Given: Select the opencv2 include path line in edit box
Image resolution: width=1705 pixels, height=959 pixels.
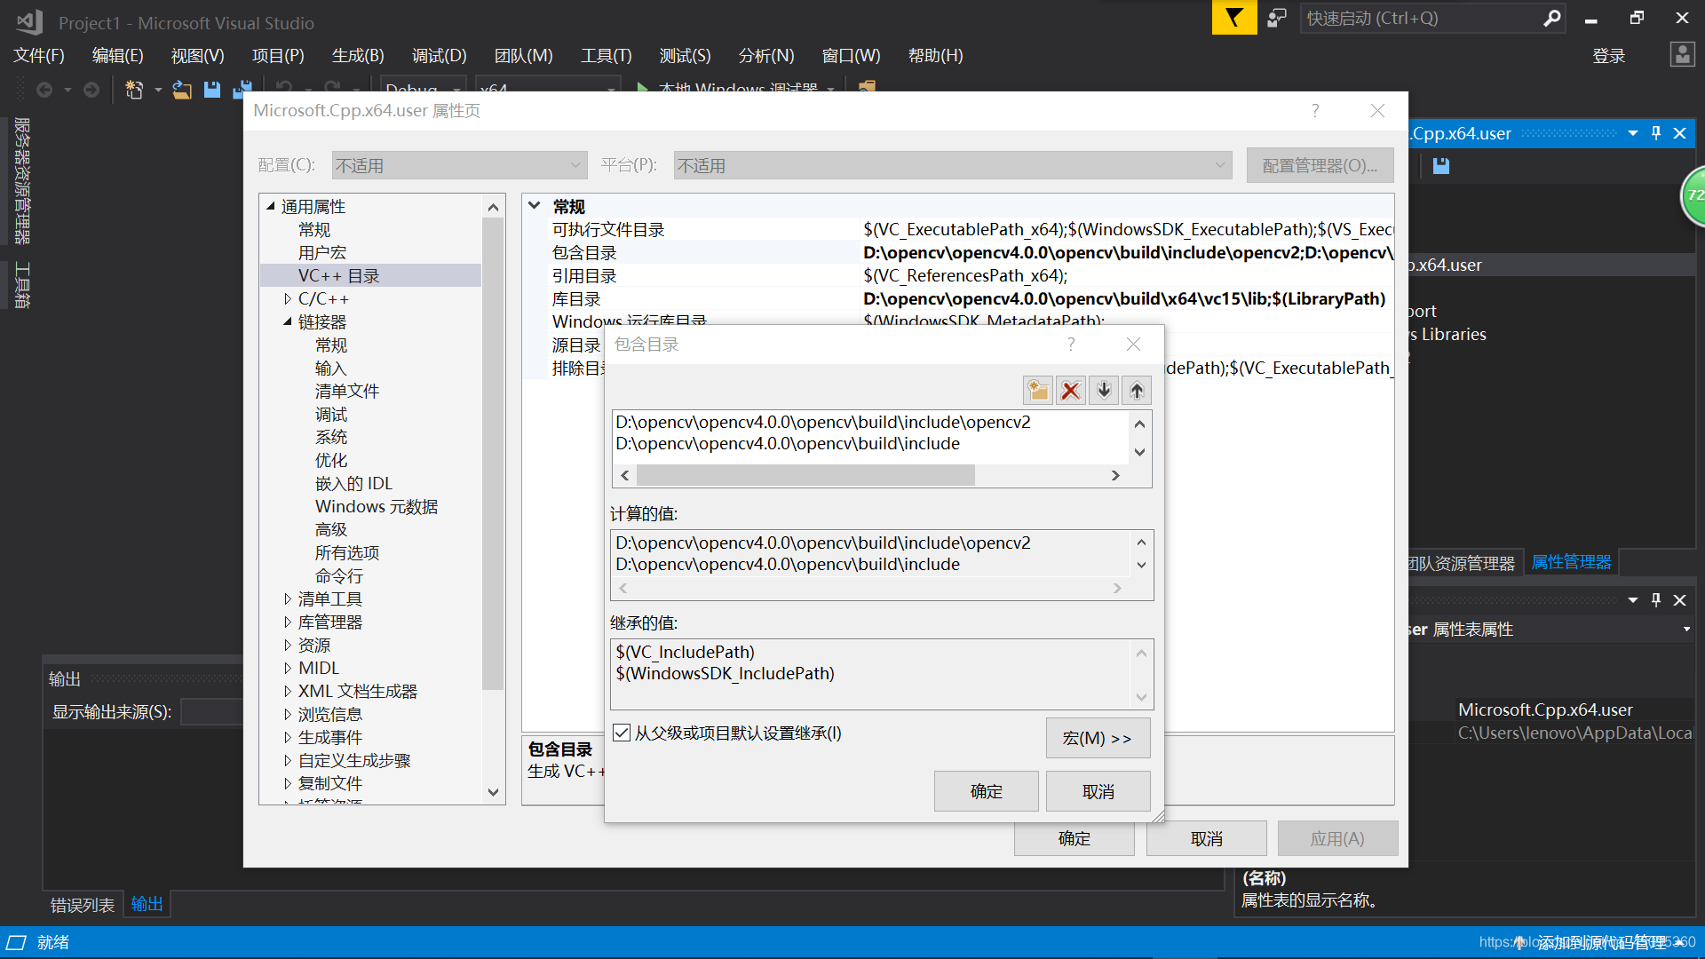Looking at the screenshot, I should [823, 422].
